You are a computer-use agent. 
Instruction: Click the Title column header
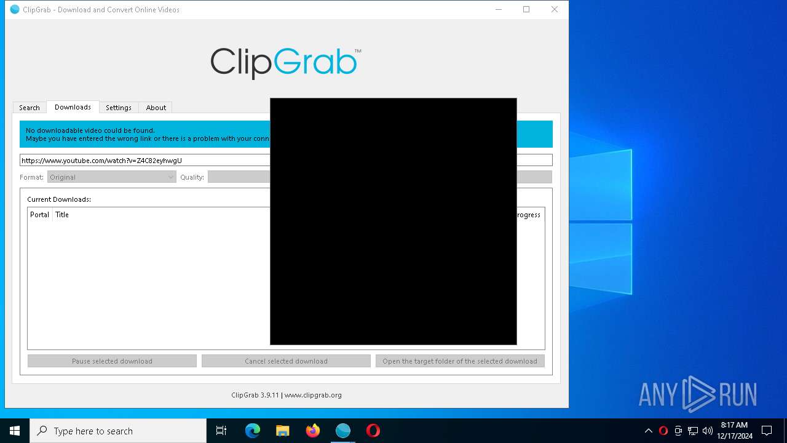(62, 215)
